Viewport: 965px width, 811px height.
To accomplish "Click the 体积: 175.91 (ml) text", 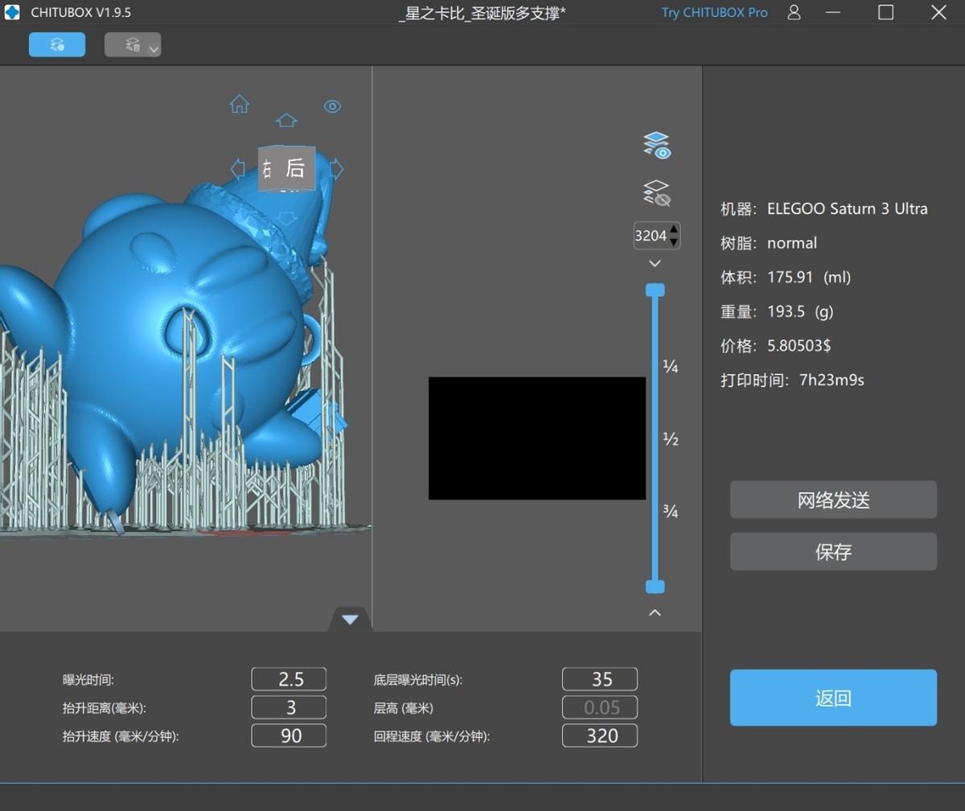I will (x=786, y=277).
